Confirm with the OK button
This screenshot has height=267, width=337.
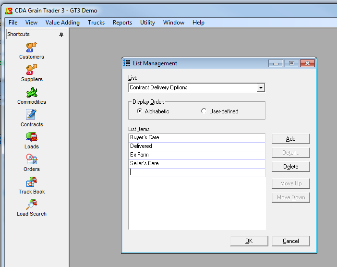tap(249, 241)
